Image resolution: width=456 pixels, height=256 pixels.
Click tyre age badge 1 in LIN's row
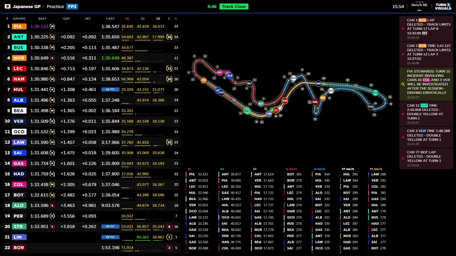tap(169, 237)
